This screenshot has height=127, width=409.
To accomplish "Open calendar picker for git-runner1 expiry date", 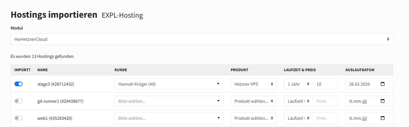I will pyautogui.click(x=383, y=101).
